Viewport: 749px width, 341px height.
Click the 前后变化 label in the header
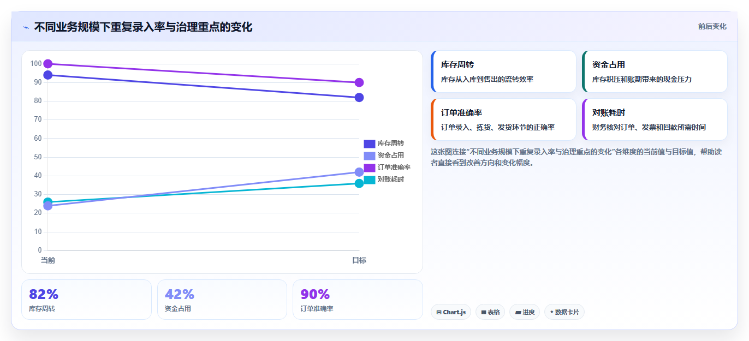click(x=712, y=26)
